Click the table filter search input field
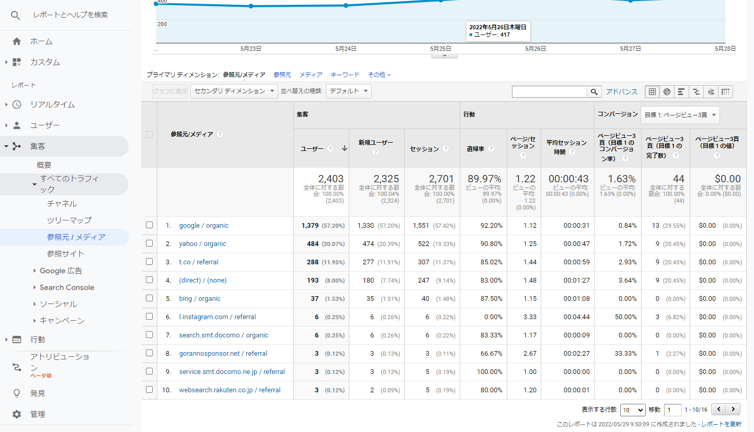 point(549,92)
